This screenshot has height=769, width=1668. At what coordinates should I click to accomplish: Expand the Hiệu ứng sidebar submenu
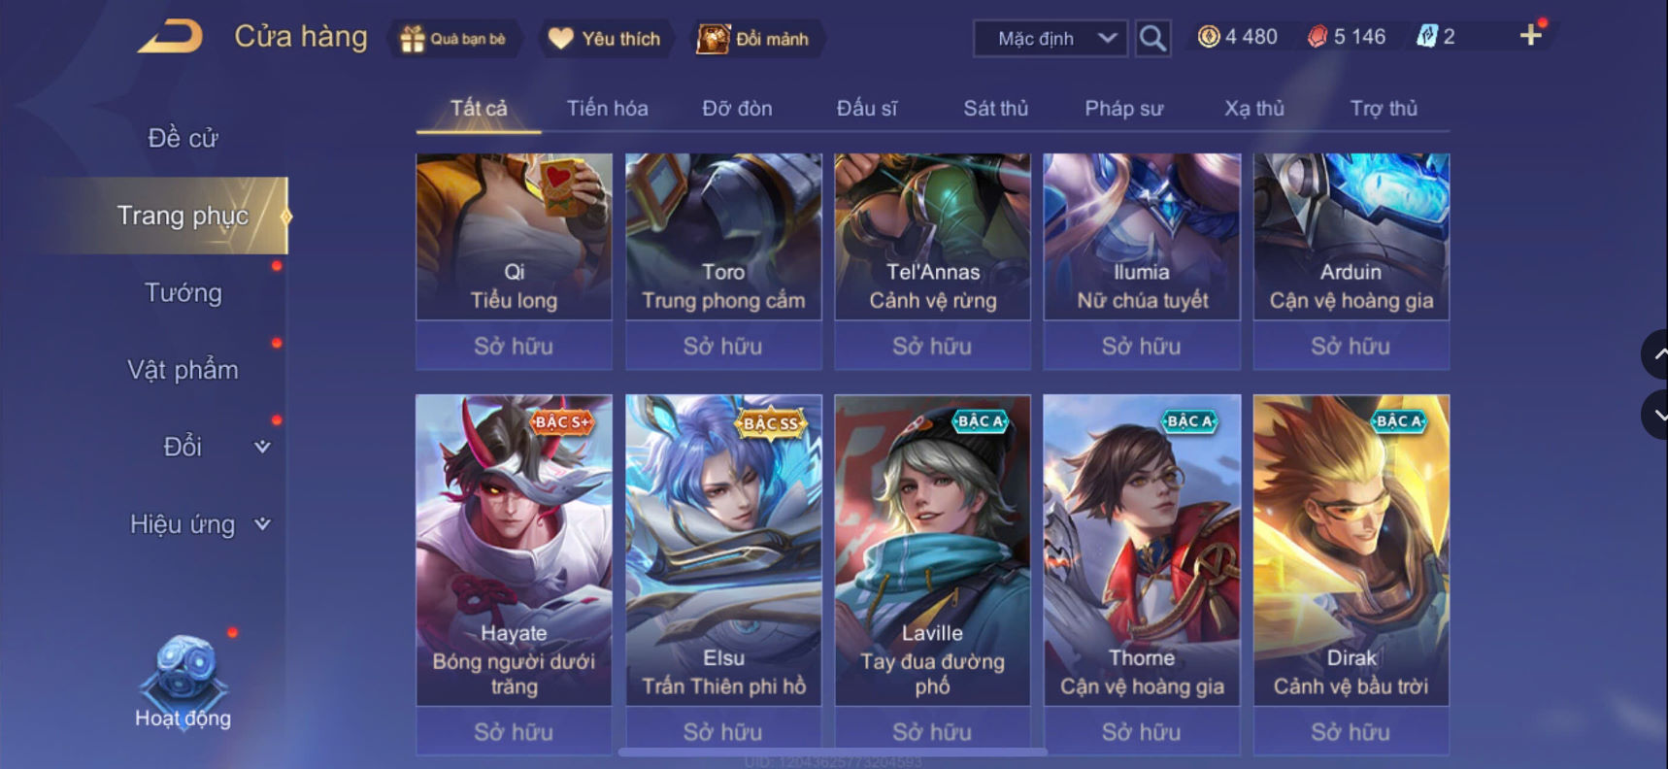tap(262, 524)
